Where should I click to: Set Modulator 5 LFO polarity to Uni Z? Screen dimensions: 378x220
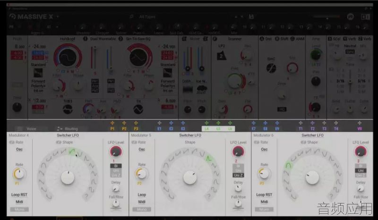click(x=238, y=175)
